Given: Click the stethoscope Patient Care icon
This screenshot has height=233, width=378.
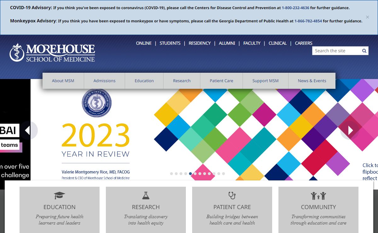Looking at the screenshot, I should pos(232,196).
